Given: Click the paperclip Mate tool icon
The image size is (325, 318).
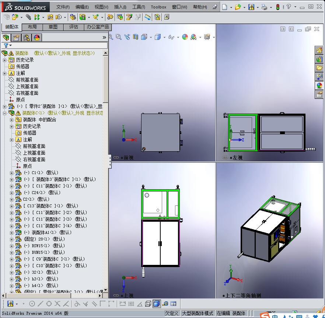Looking at the screenshot, I should click(28, 17).
